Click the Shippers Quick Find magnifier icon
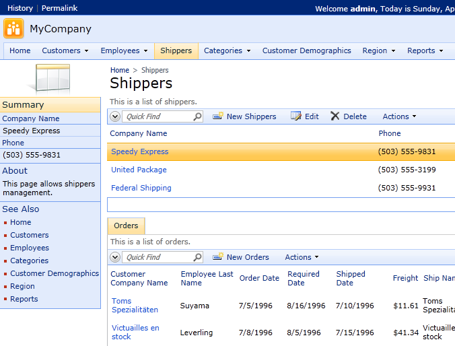Image resolution: width=455 pixels, height=346 pixels. click(x=197, y=116)
